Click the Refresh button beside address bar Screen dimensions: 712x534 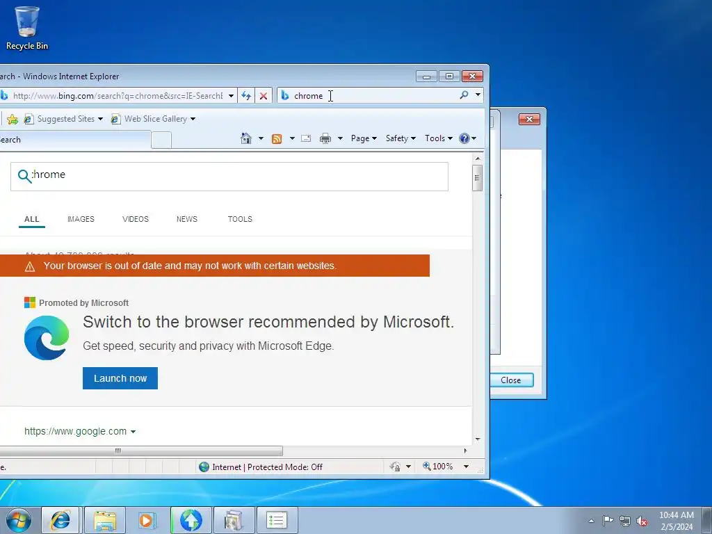pos(246,96)
